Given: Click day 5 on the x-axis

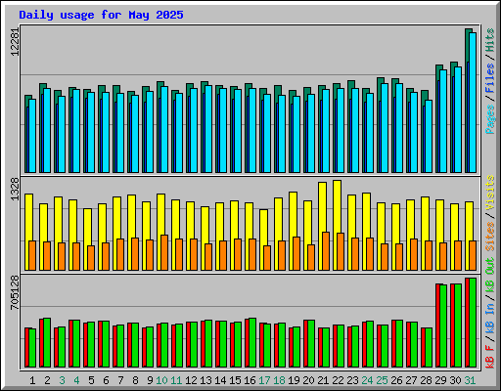Looking at the screenshot, I should (91, 380).
